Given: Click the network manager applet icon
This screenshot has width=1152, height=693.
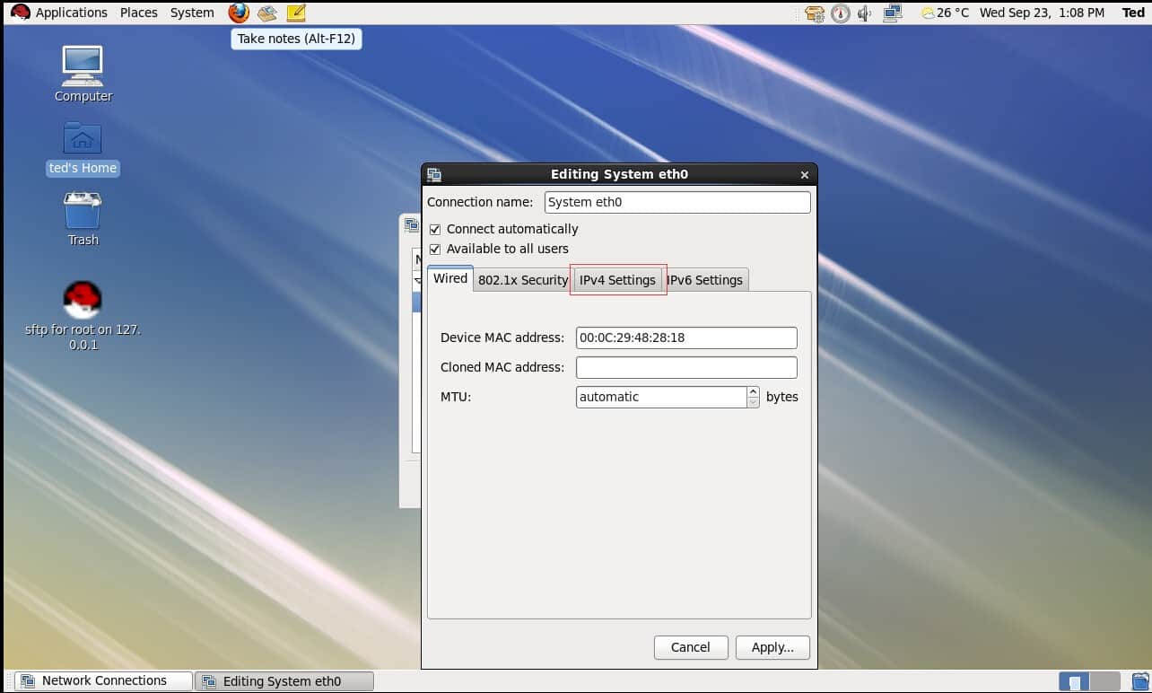Looking at the screenshot, I should pos(892,13).
